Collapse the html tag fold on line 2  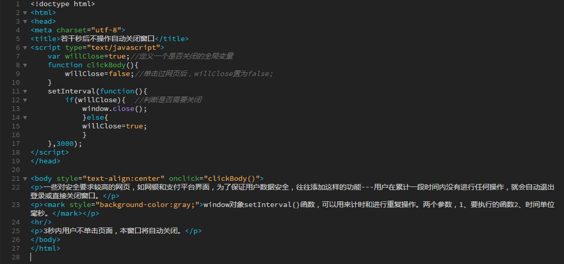25,13
